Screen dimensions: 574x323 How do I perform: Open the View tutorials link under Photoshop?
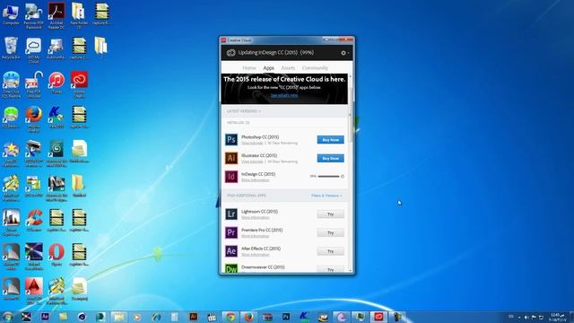click(x=252, y=143)
